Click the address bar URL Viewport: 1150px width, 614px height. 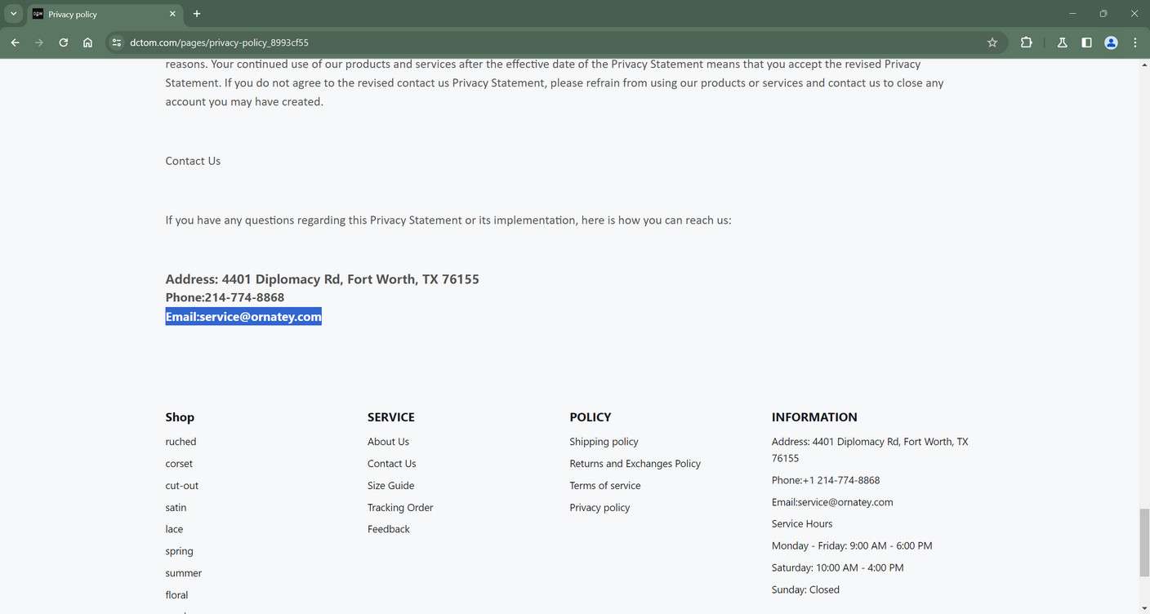219,42
